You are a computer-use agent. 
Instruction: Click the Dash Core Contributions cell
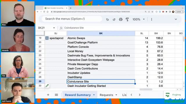coord(101,68)
